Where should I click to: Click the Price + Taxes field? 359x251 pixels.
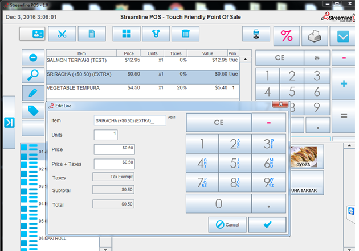(x=114, y=164)
